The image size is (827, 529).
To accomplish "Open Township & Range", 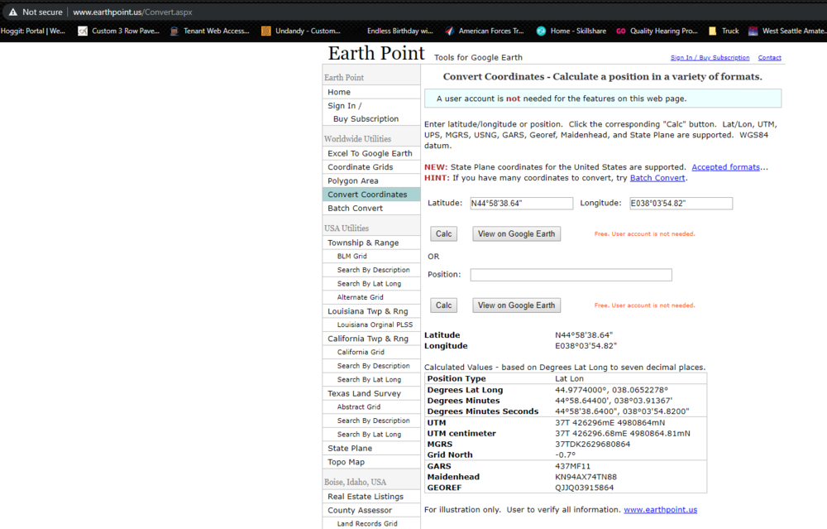I will (x=371, y=243).
